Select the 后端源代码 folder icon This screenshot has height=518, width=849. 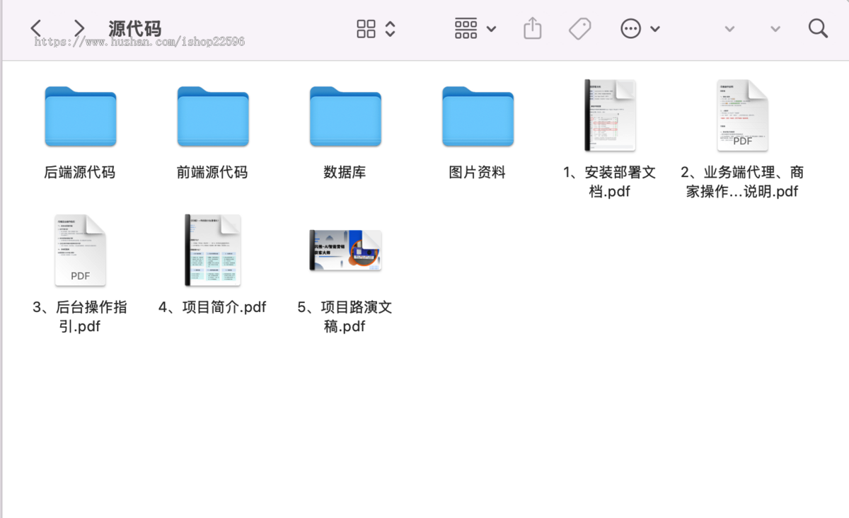[80, 116]
